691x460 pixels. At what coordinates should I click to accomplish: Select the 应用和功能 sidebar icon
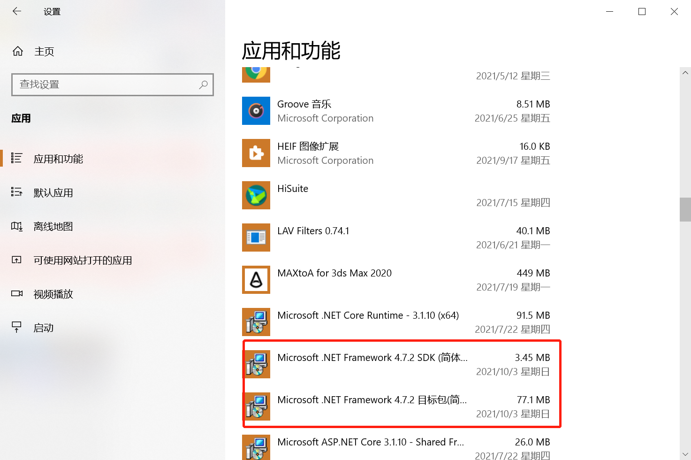[17, 158]
